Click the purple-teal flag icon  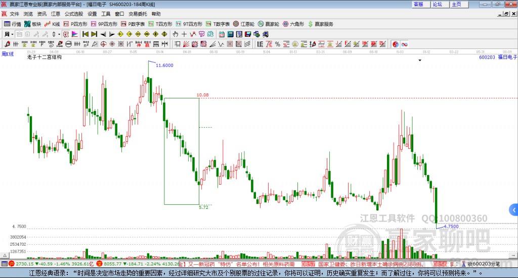[75, 34]
